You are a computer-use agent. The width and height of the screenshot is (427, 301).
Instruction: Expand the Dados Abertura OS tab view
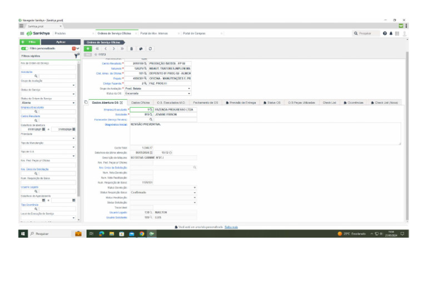pyautogui.click(x=121, y=103)
